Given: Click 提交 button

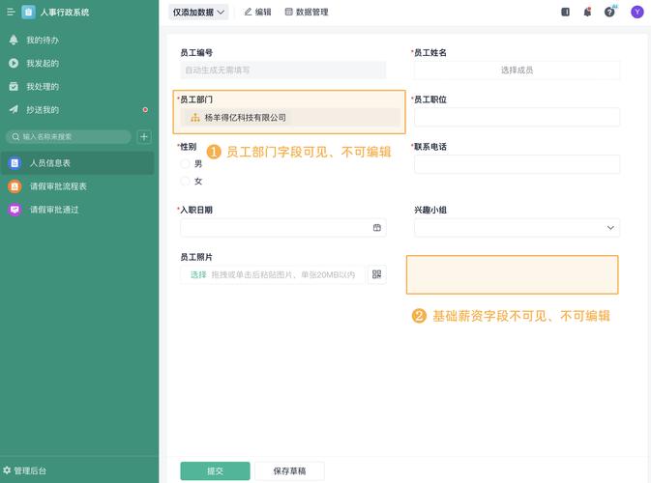Looking at the screenshot, I should click(215, 471).
